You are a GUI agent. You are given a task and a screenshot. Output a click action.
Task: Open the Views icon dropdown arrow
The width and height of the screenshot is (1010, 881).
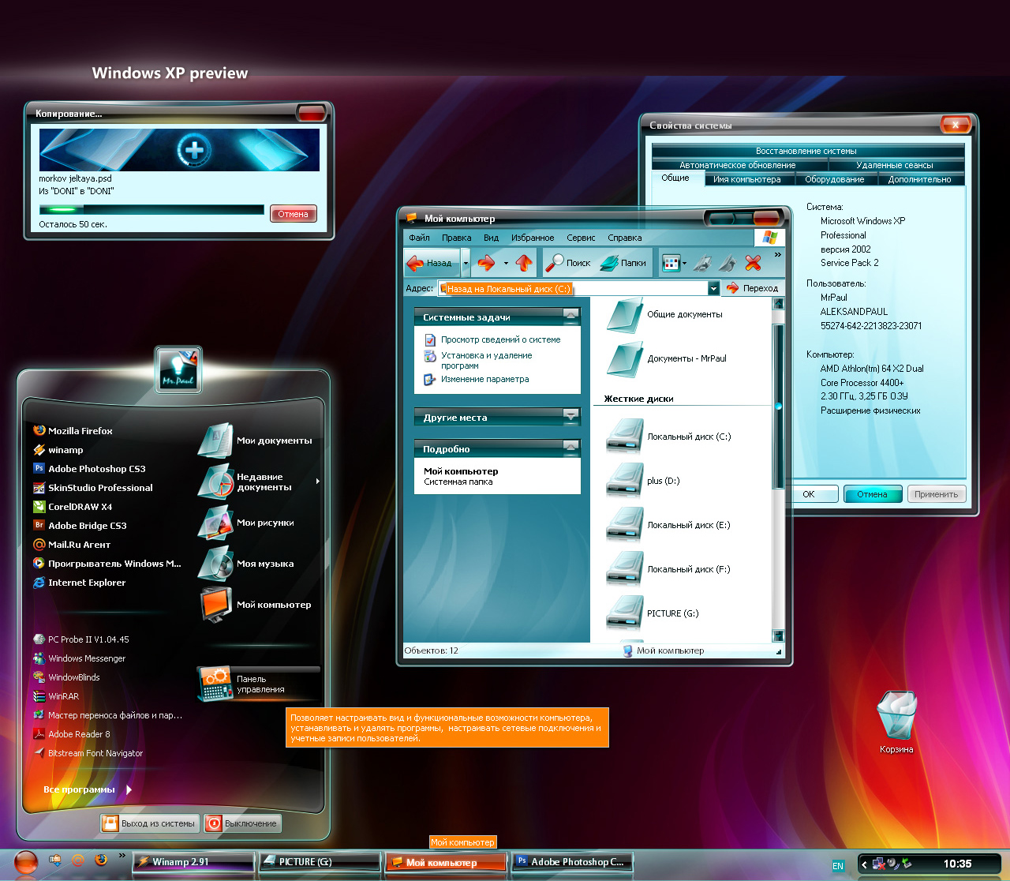(x=684, y=263)
